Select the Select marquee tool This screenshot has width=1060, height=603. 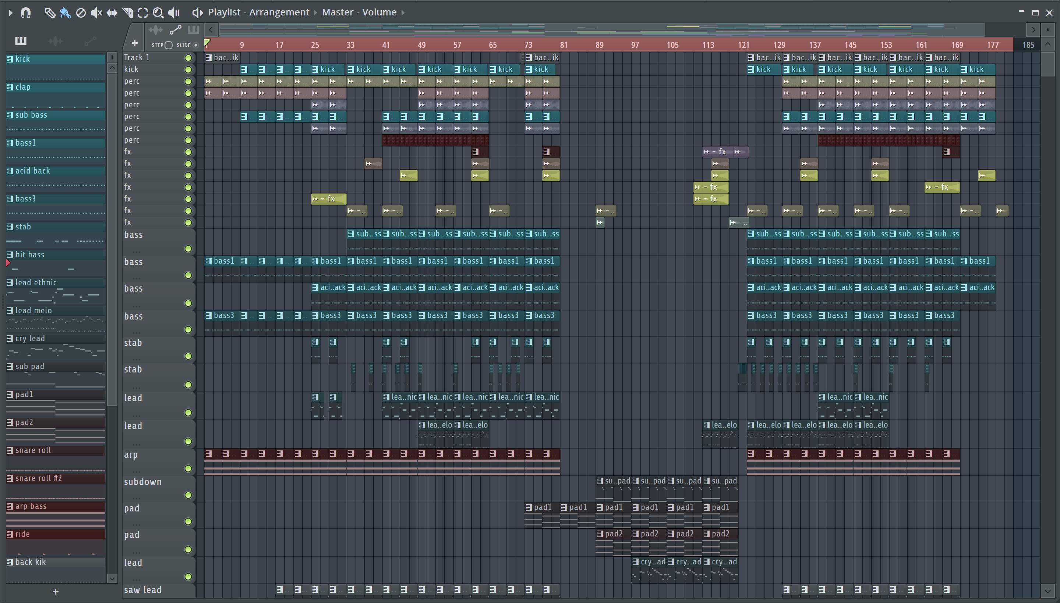[142, 13]
